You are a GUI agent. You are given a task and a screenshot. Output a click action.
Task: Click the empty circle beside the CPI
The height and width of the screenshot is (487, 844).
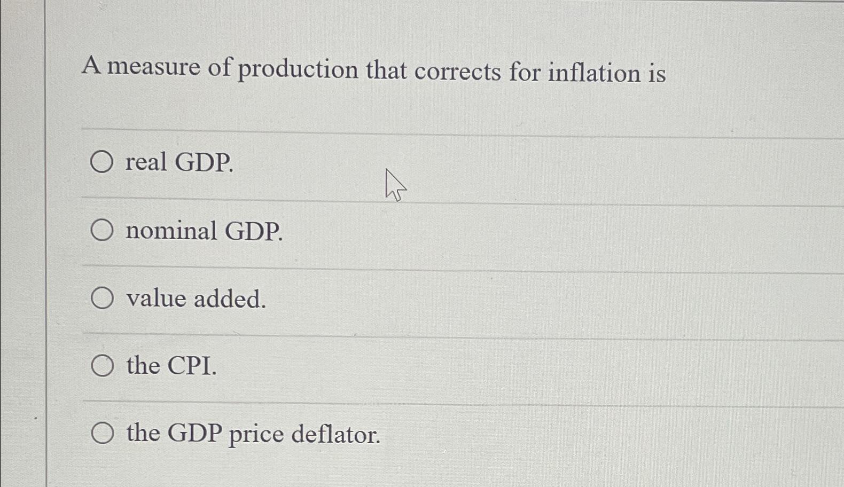pos(101,365)
